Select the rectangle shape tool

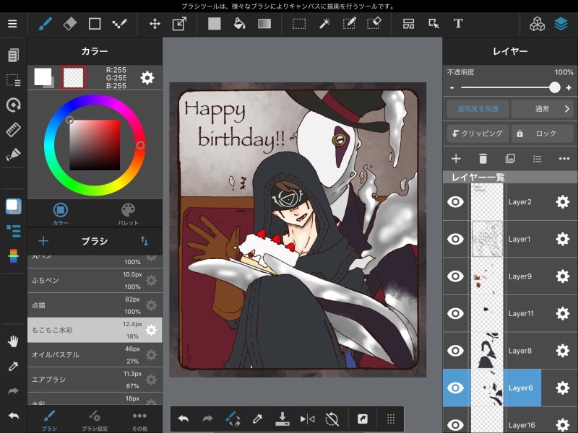click(x=95, y=24)
